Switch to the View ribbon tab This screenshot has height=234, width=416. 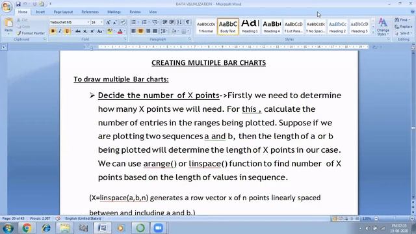click(153, 12)
